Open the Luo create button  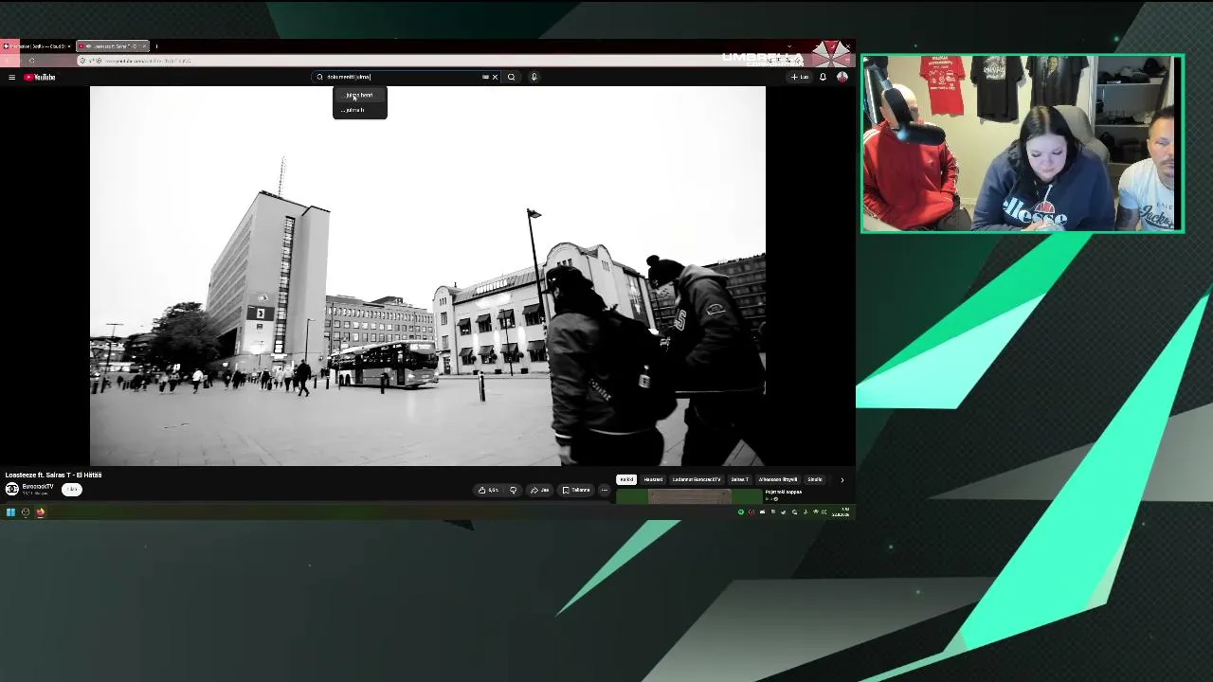pos(801,77)
